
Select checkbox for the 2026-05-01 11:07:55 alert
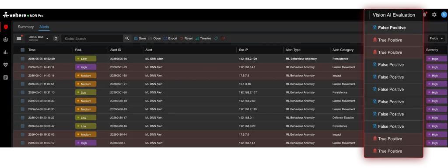tap(23, 84)
